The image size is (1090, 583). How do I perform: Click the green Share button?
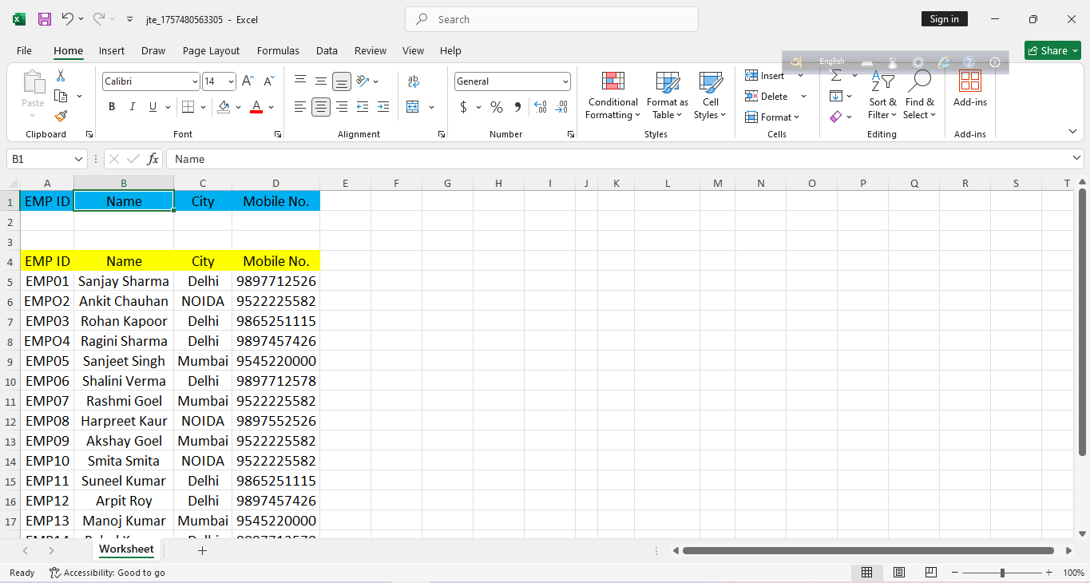pyautogui.click(x=1052, y=50)
